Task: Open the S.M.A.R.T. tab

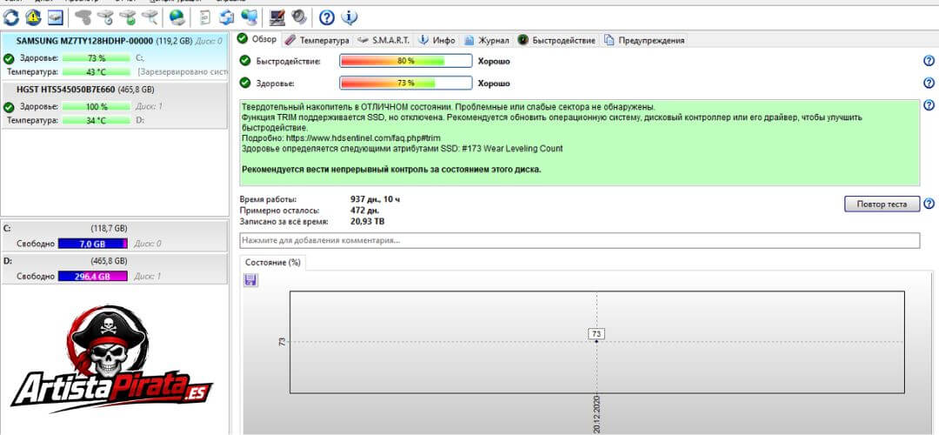Action: tap(383, 40)
